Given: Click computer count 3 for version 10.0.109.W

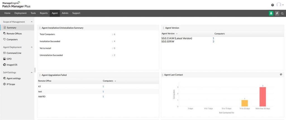Looking at the screenshot, I should [213, 41].
